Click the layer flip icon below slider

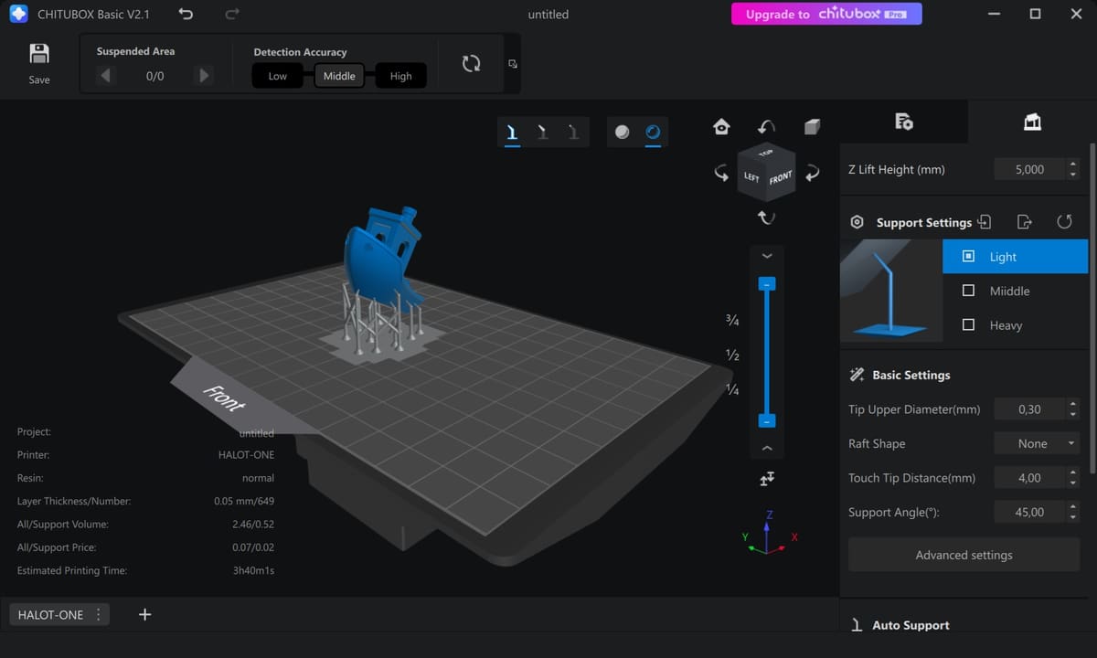(767, 478)
